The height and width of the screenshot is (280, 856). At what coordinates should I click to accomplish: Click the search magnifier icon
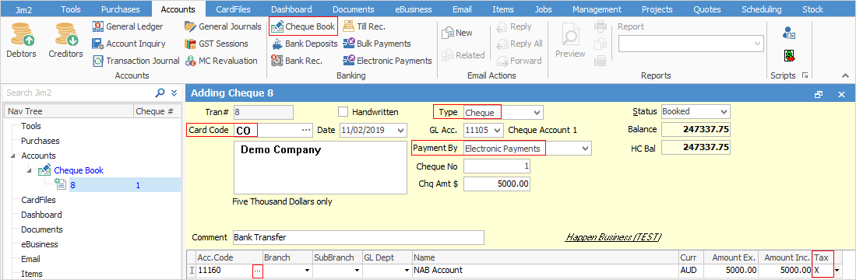160,93
